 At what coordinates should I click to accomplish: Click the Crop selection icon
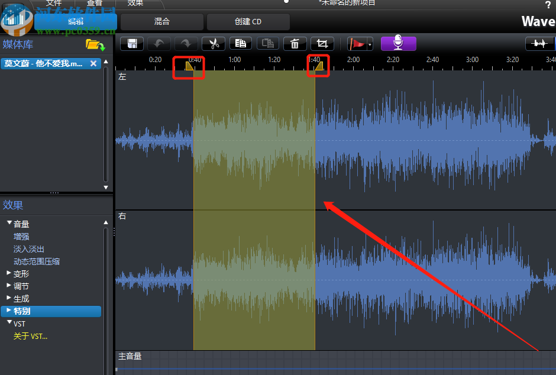322,44
